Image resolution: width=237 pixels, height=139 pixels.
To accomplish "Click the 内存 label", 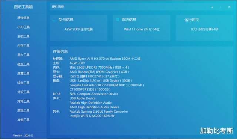I will pyautogui.click(x=57, y=67).
